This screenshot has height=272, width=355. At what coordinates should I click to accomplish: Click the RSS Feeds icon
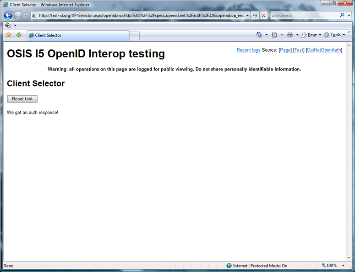[x=274, y=35]
